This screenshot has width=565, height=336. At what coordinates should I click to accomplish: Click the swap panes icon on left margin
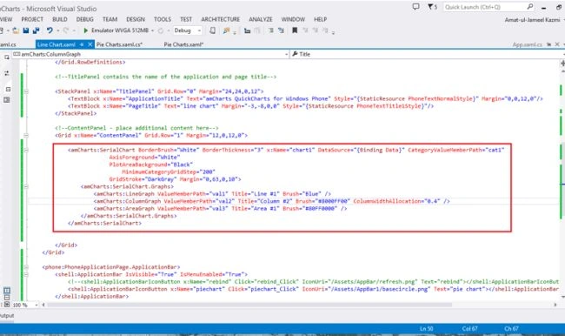[x=7, y=73]
